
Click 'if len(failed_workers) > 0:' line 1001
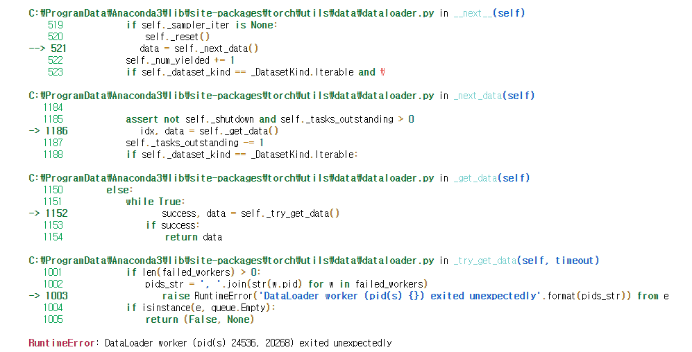click(x=193, y=272)
